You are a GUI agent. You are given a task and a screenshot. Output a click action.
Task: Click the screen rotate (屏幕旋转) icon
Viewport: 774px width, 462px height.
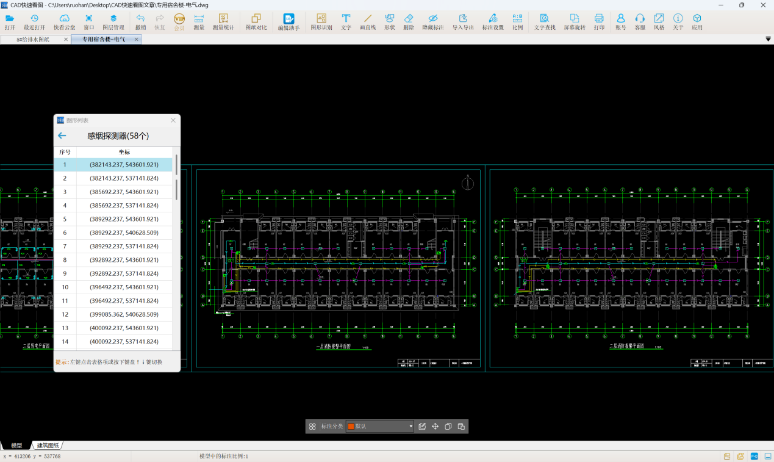click(574, 22)
